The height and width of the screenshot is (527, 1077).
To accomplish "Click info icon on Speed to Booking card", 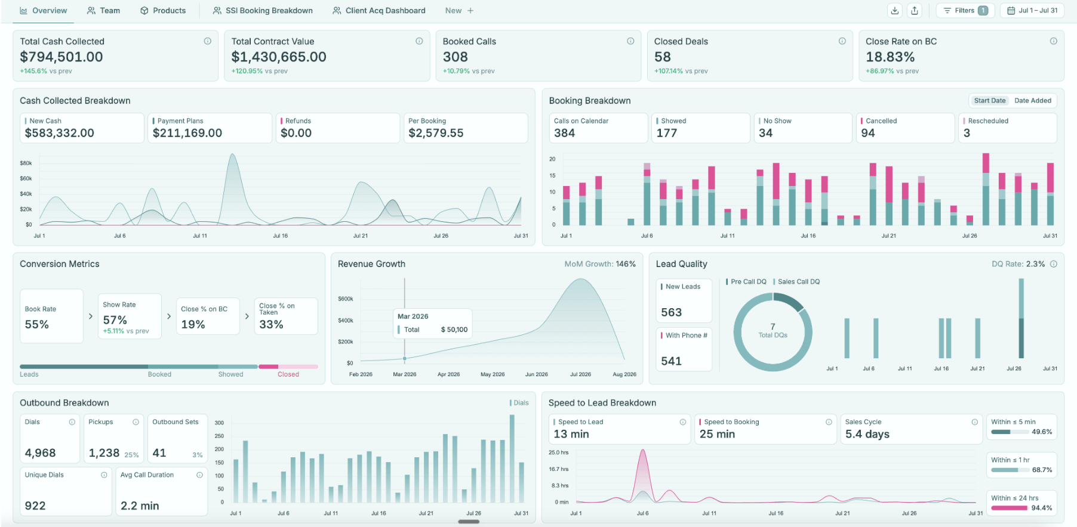I will coord(829,422).
